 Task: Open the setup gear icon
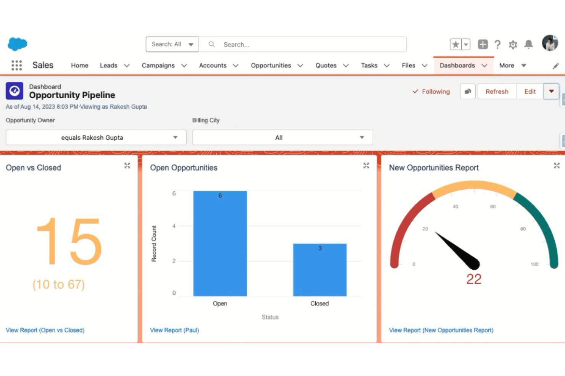(513, 45)
